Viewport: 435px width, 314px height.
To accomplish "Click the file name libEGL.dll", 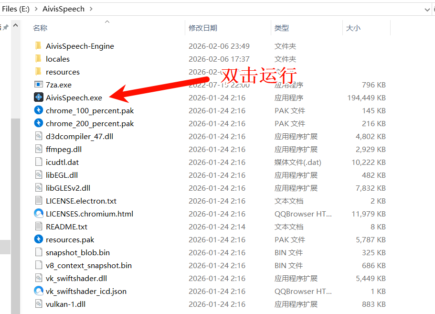I will click(62, 175).
